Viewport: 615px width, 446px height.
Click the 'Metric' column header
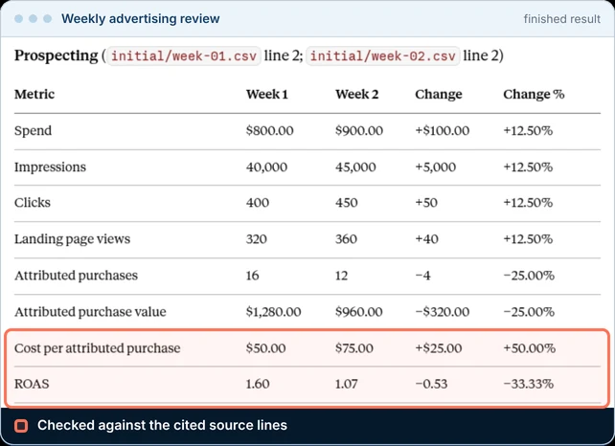pos(34,95)
